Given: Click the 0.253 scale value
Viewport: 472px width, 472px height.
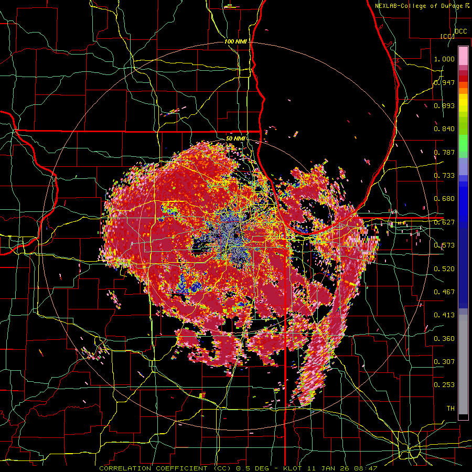Looking at the screenshot, I should click(444, 385).
